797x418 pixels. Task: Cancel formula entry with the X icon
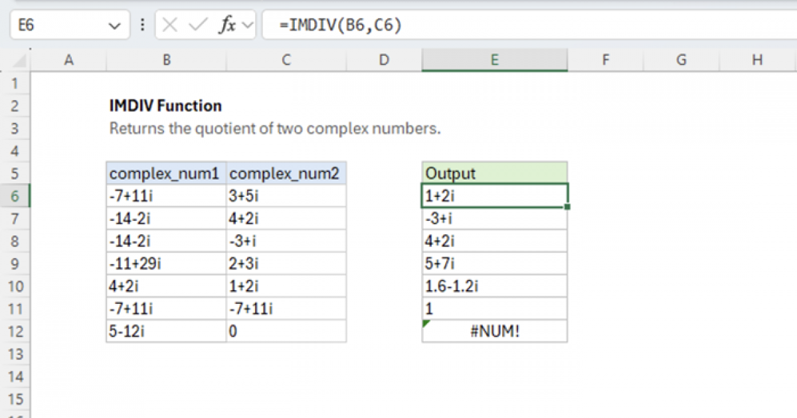click(171, 25)
